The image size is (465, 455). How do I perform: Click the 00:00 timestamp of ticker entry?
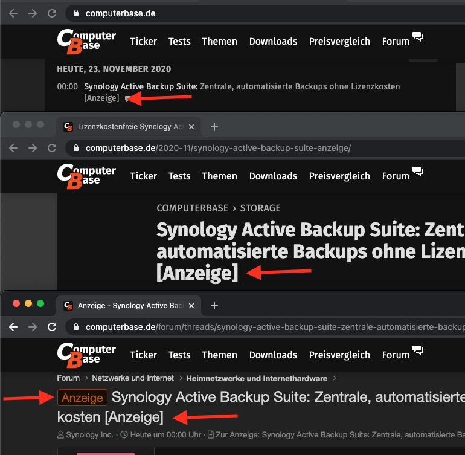coord(67,86)
